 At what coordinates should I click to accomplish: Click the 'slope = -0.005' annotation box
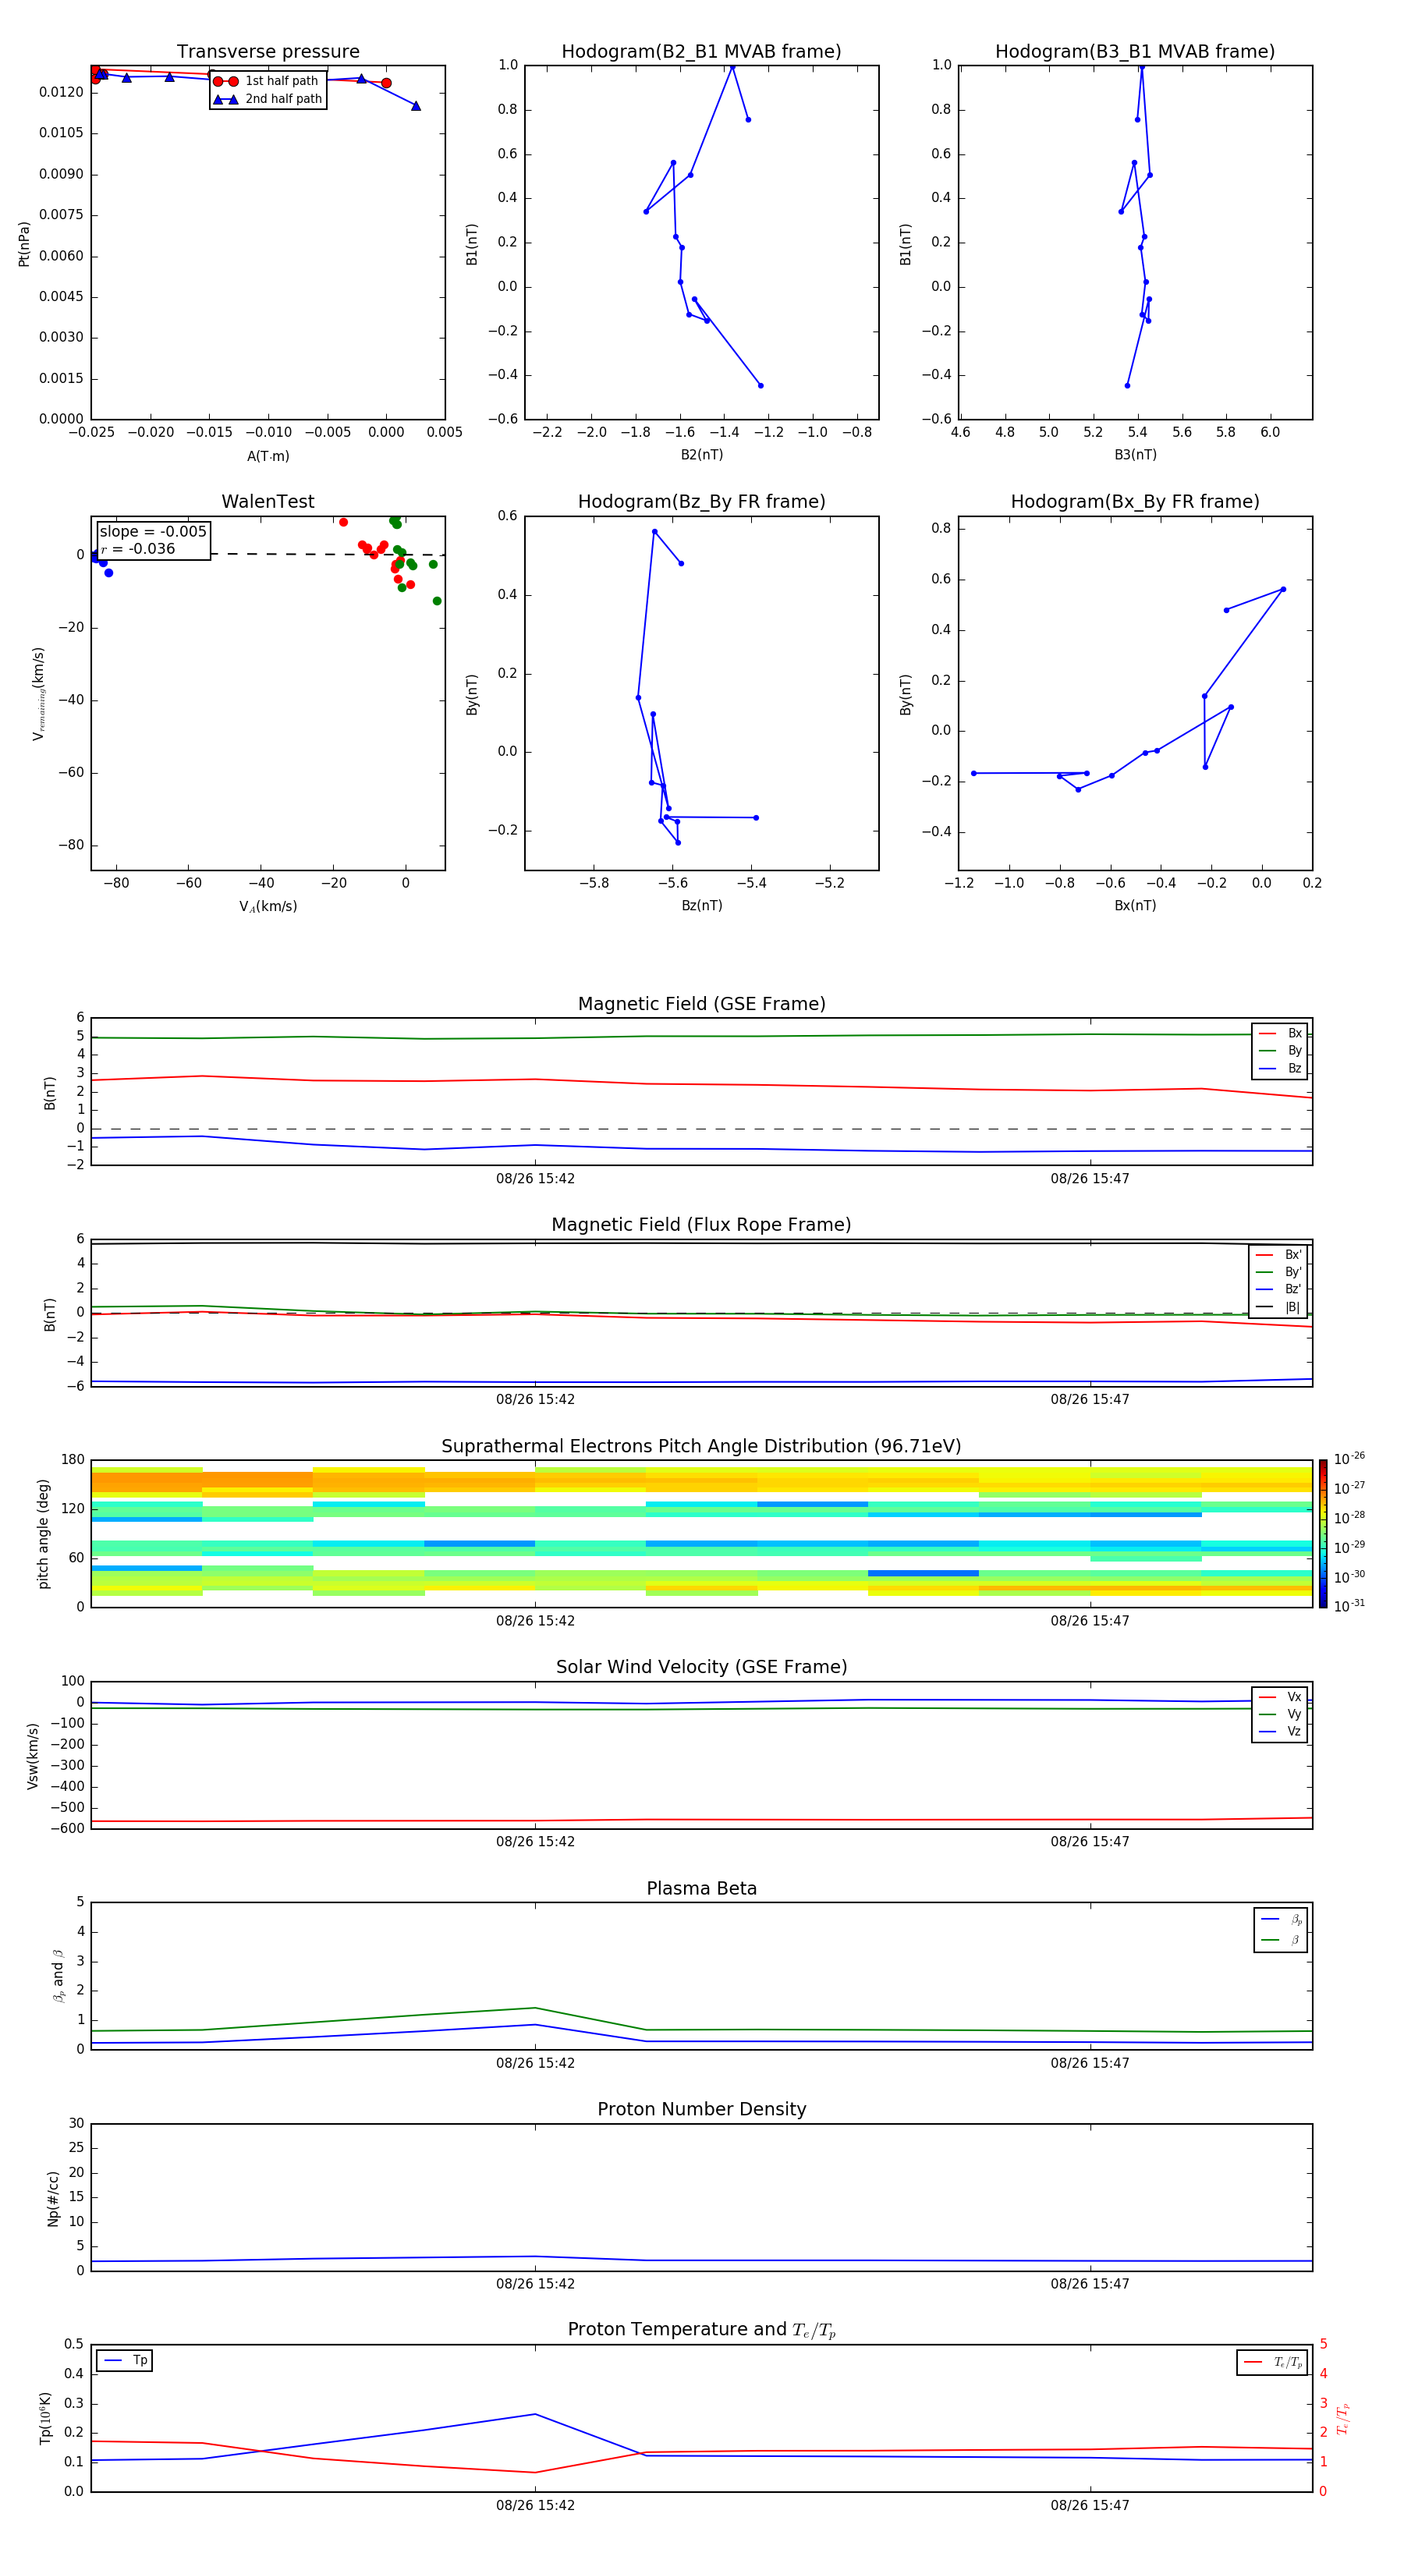[x=153, y=540]
